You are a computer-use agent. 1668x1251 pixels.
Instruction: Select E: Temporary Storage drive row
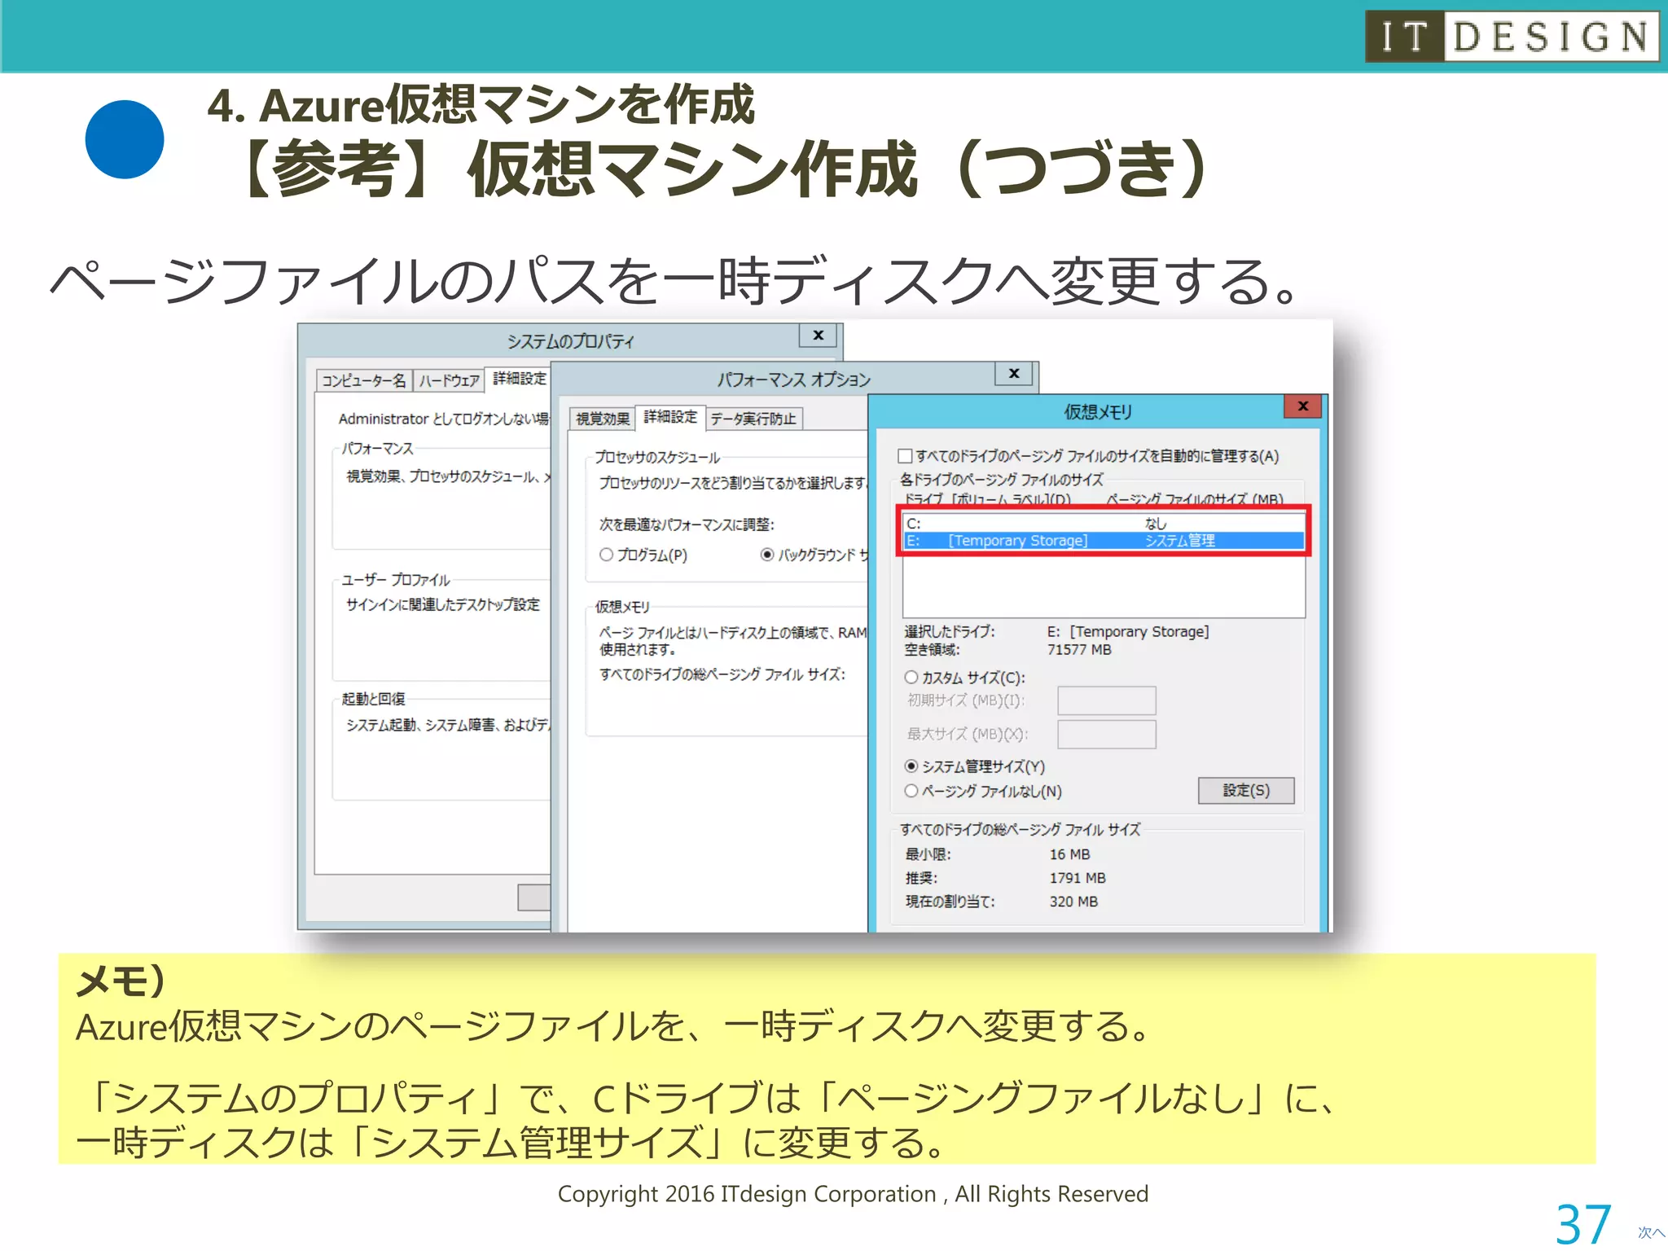pyautogui.click(x=1104, y=541)
